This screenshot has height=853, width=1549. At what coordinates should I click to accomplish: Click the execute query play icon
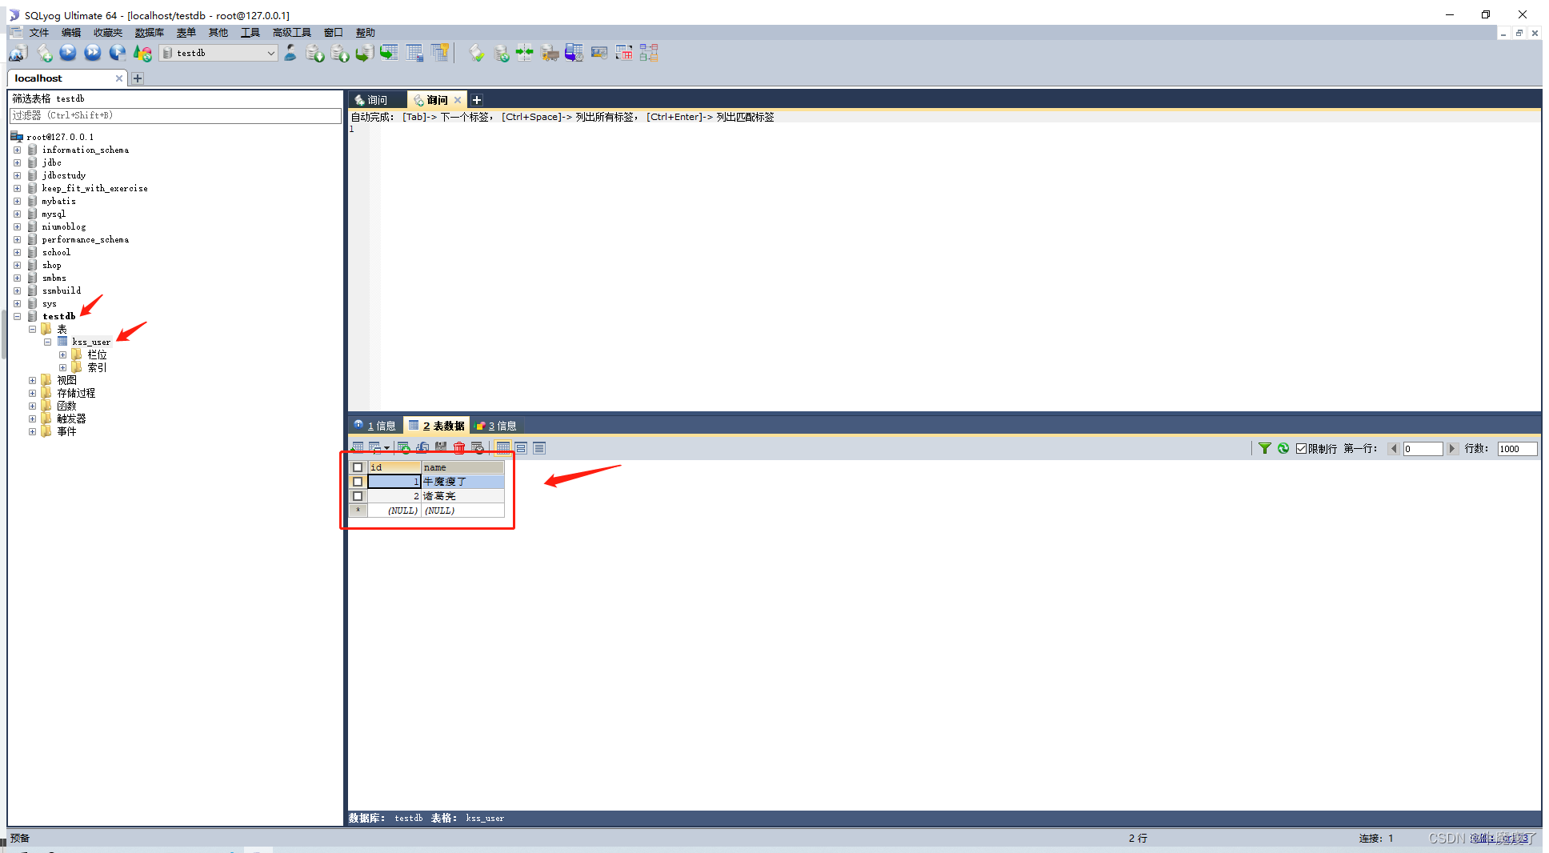[68, 53]
